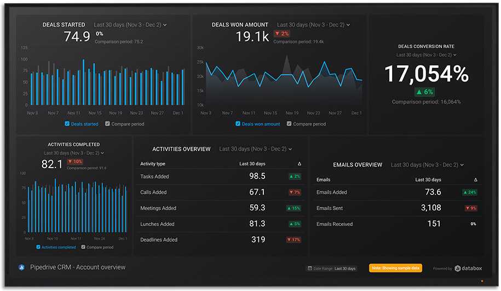Screen dimensions: 501x291
Task: Click the red 9% badge for Emails Sent
Action: coord(471,208)
